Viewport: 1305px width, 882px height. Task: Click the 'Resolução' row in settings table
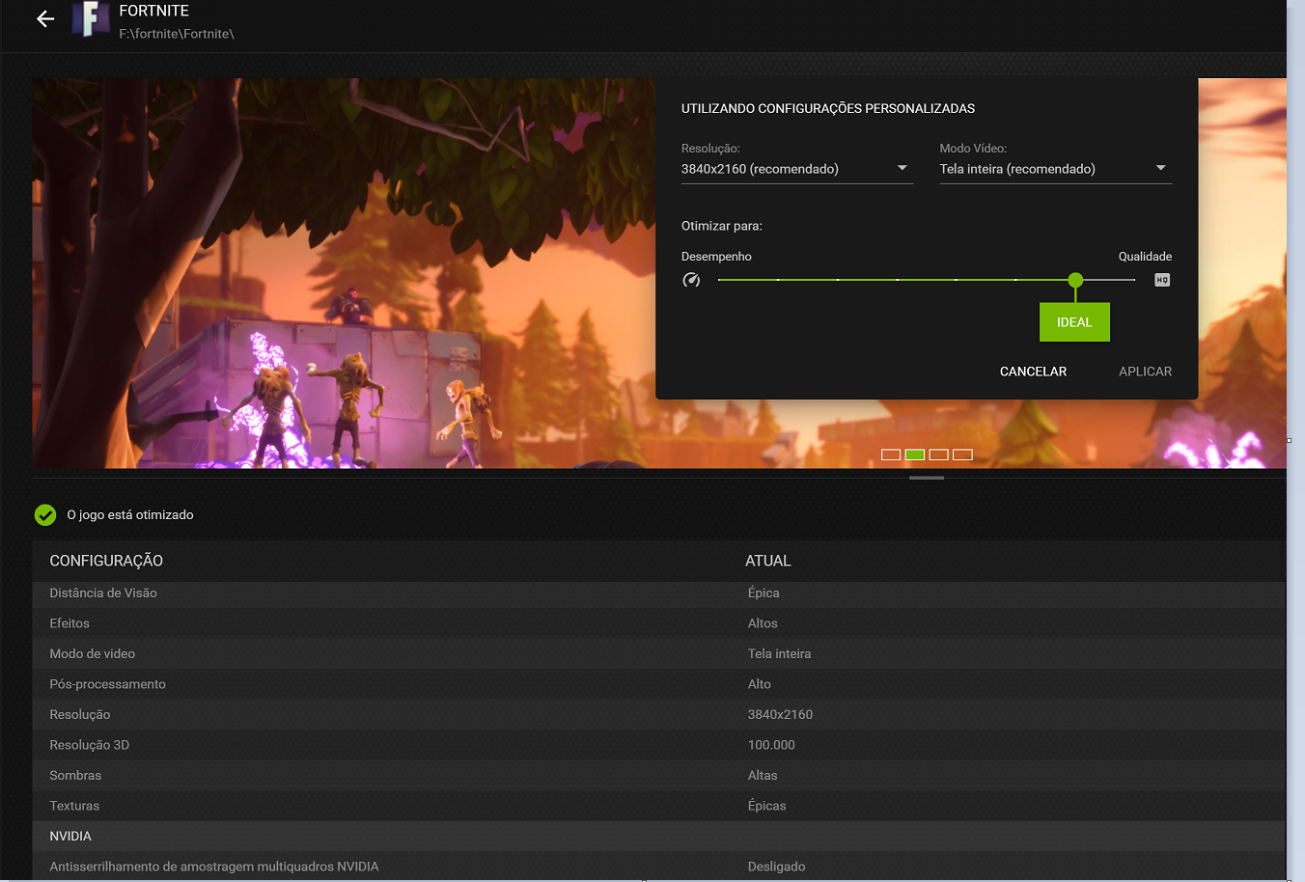[x=658, y=715]
